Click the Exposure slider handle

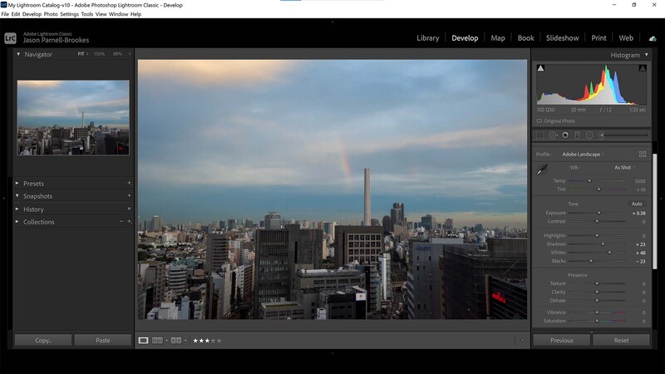coord(598,213)
